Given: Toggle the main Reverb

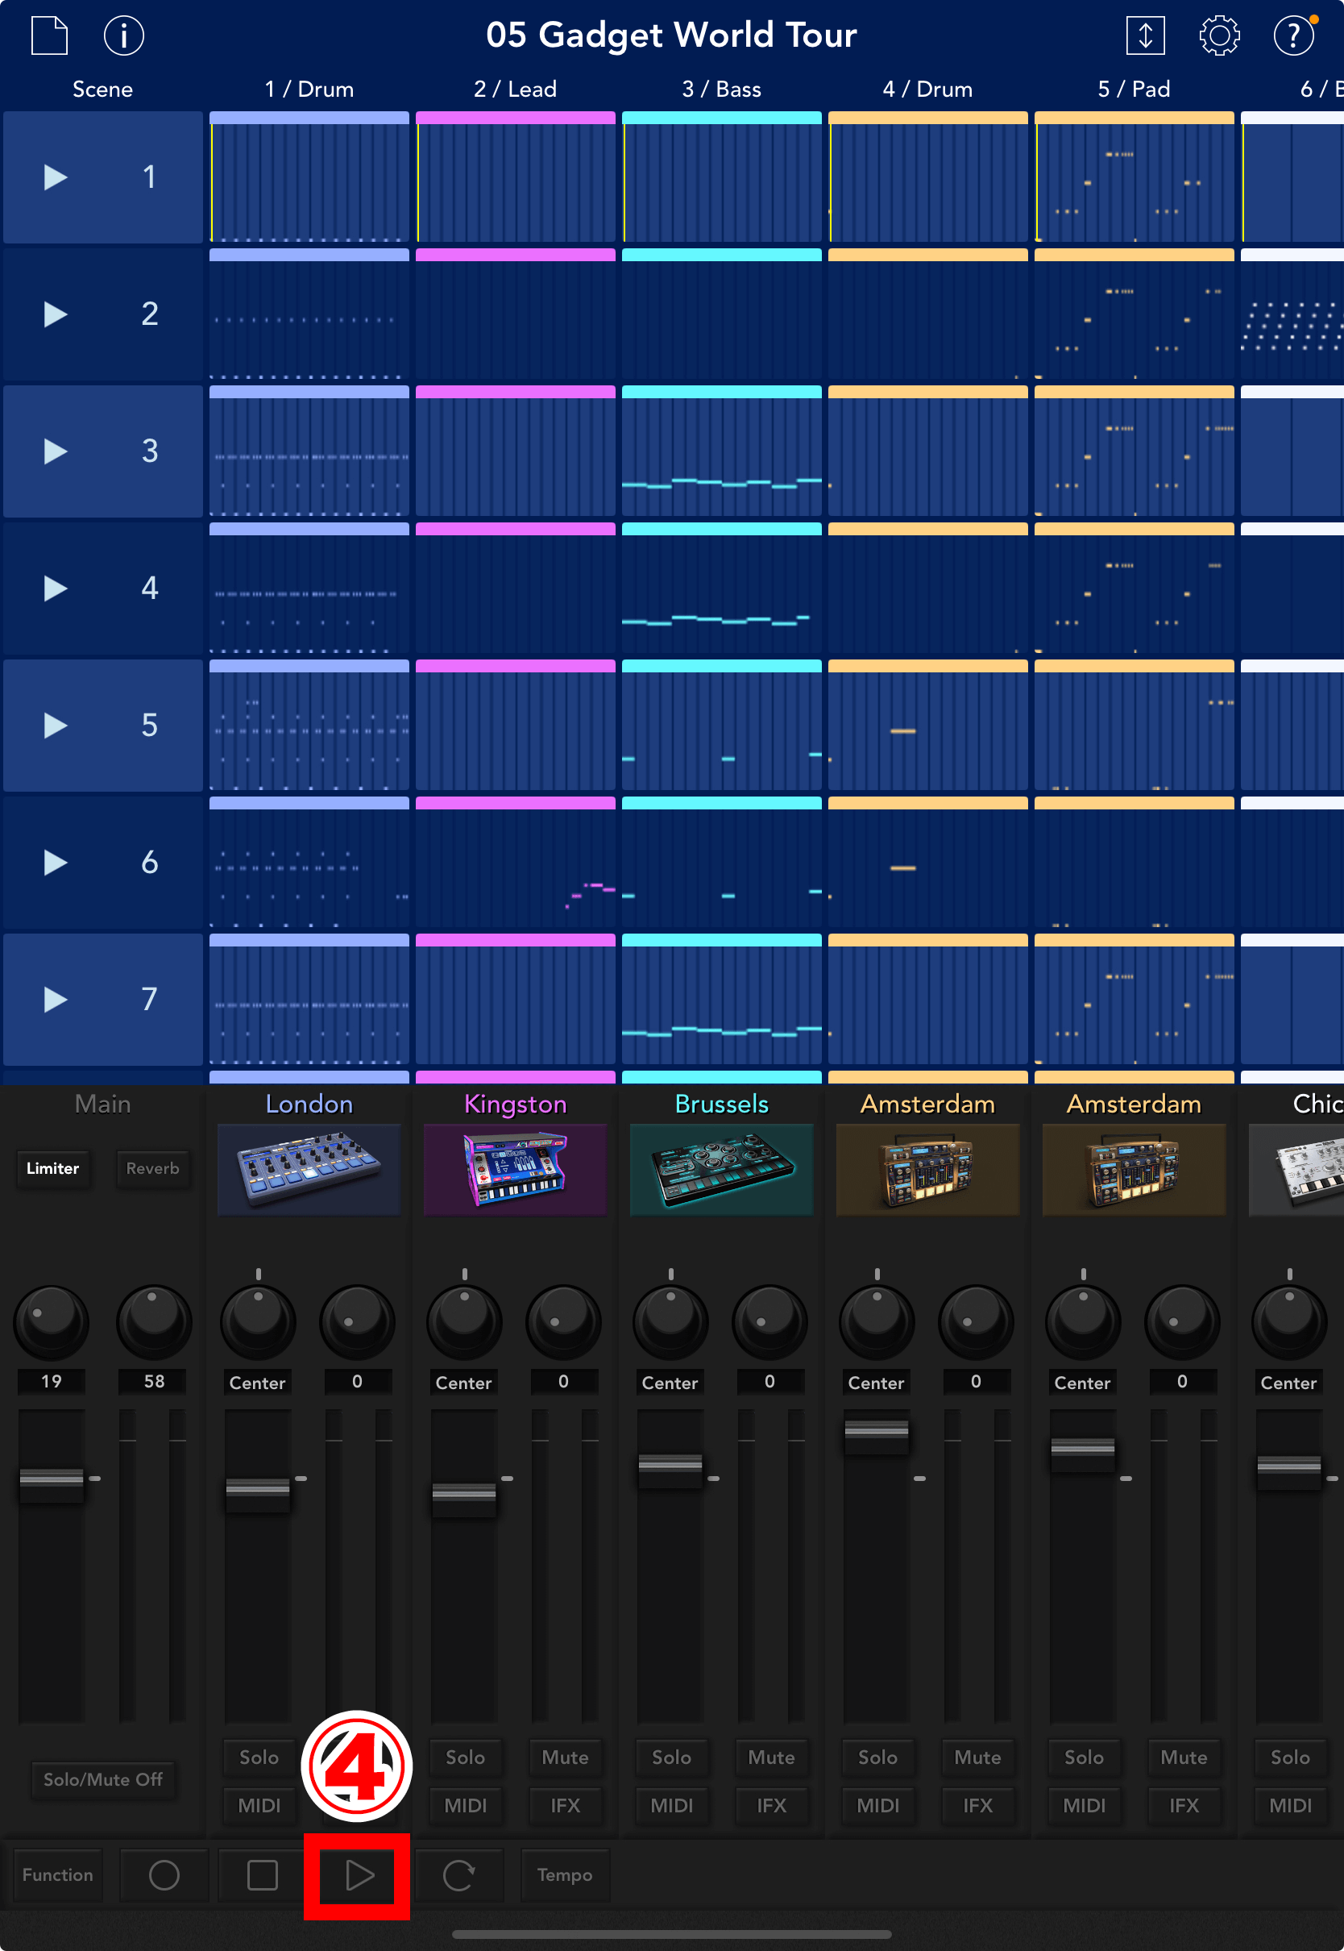Looking at the screenshot, I should [152, 1168].
